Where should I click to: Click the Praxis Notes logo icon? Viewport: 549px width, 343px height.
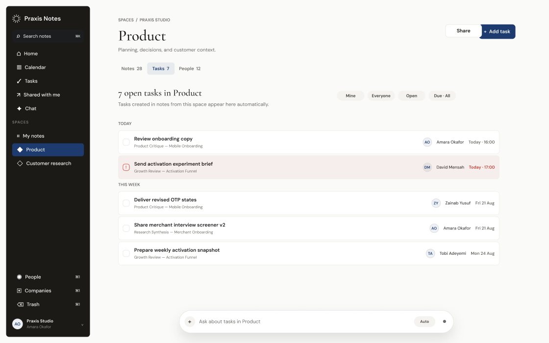[17, 19]
